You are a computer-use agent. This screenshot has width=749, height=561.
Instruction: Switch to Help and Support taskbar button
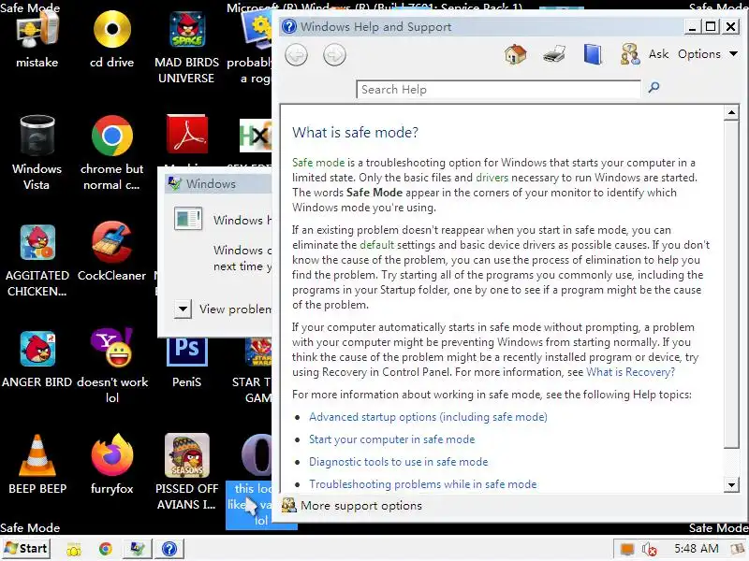click(x=169, y=549)
